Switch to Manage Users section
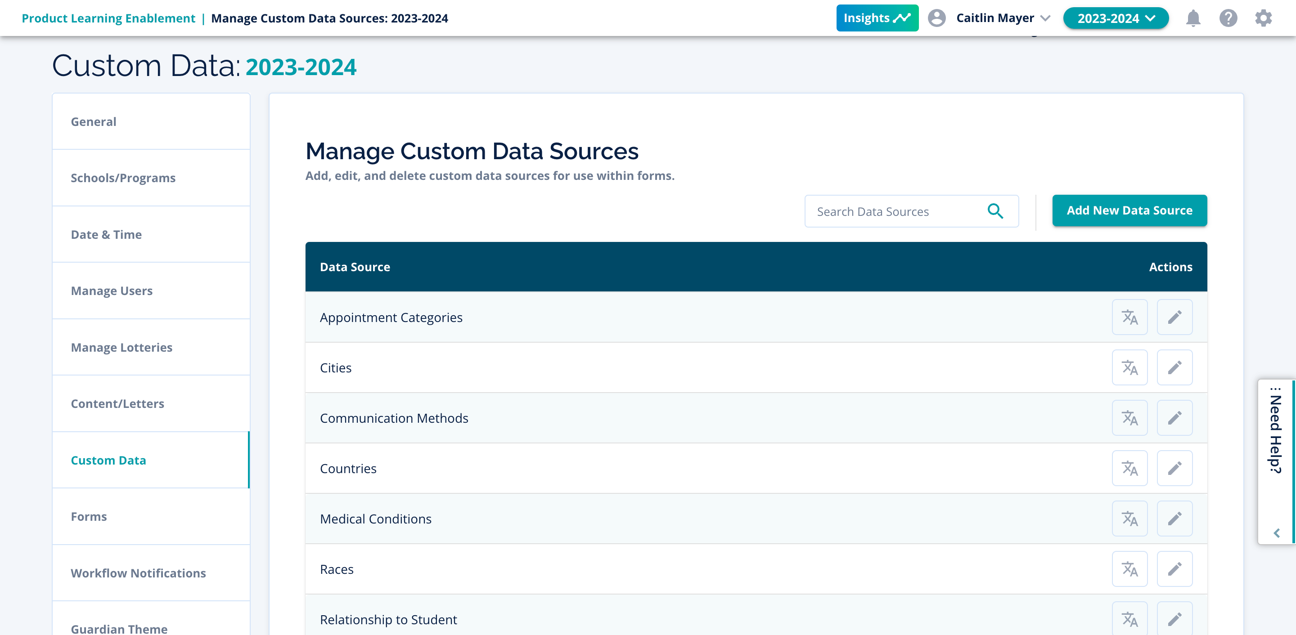Viewport: 1296px width, 635px height. tap(112, 291)
